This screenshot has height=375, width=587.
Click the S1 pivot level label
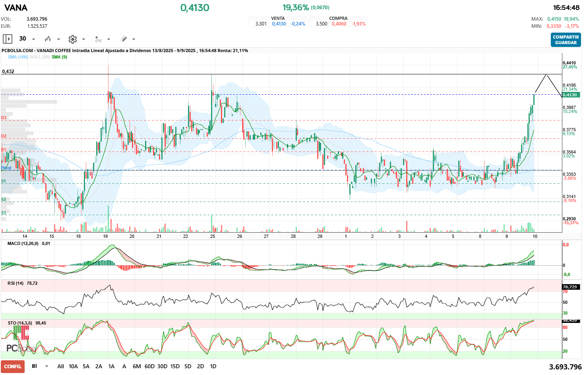click(4, 181)
